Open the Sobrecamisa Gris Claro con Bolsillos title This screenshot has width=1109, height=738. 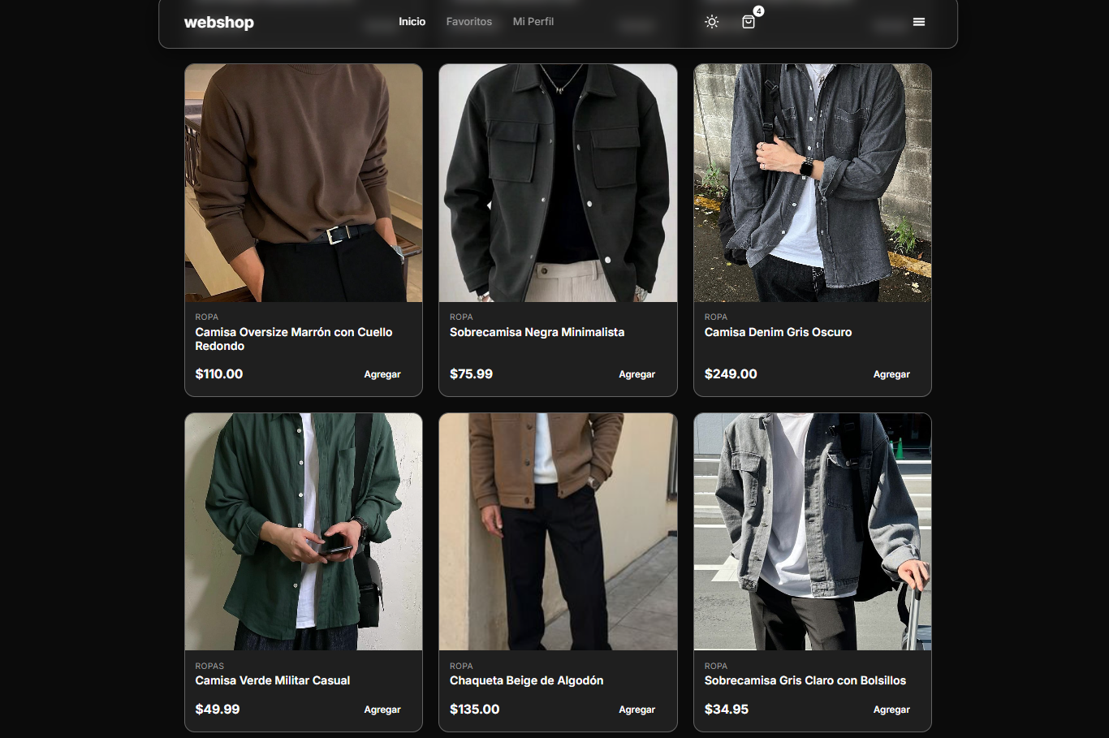[x=805, y=680]
